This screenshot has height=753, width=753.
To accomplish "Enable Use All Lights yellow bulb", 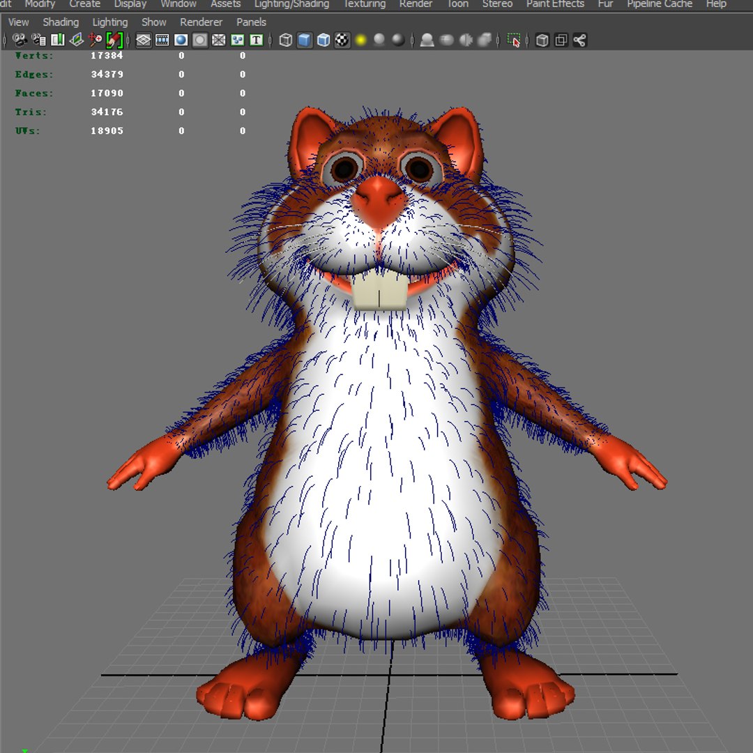I will (360, 40).
